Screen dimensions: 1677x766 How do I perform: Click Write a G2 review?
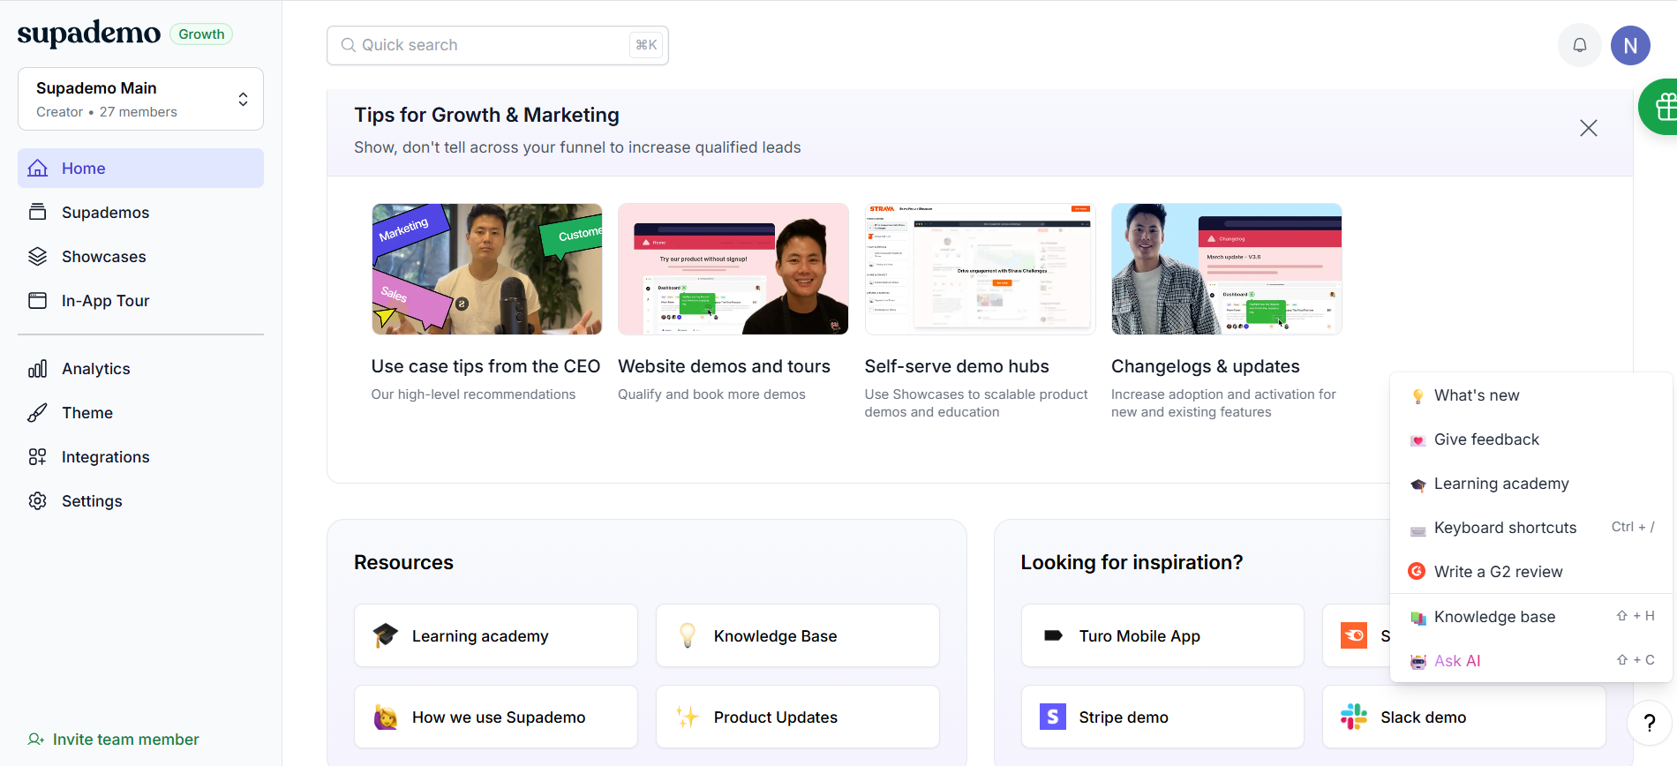[x=1497, y=572]
